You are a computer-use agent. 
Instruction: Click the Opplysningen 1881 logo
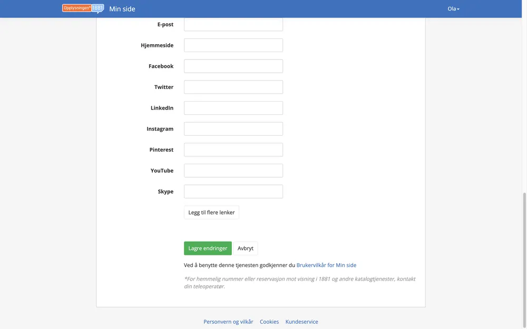tap(83, 8)
